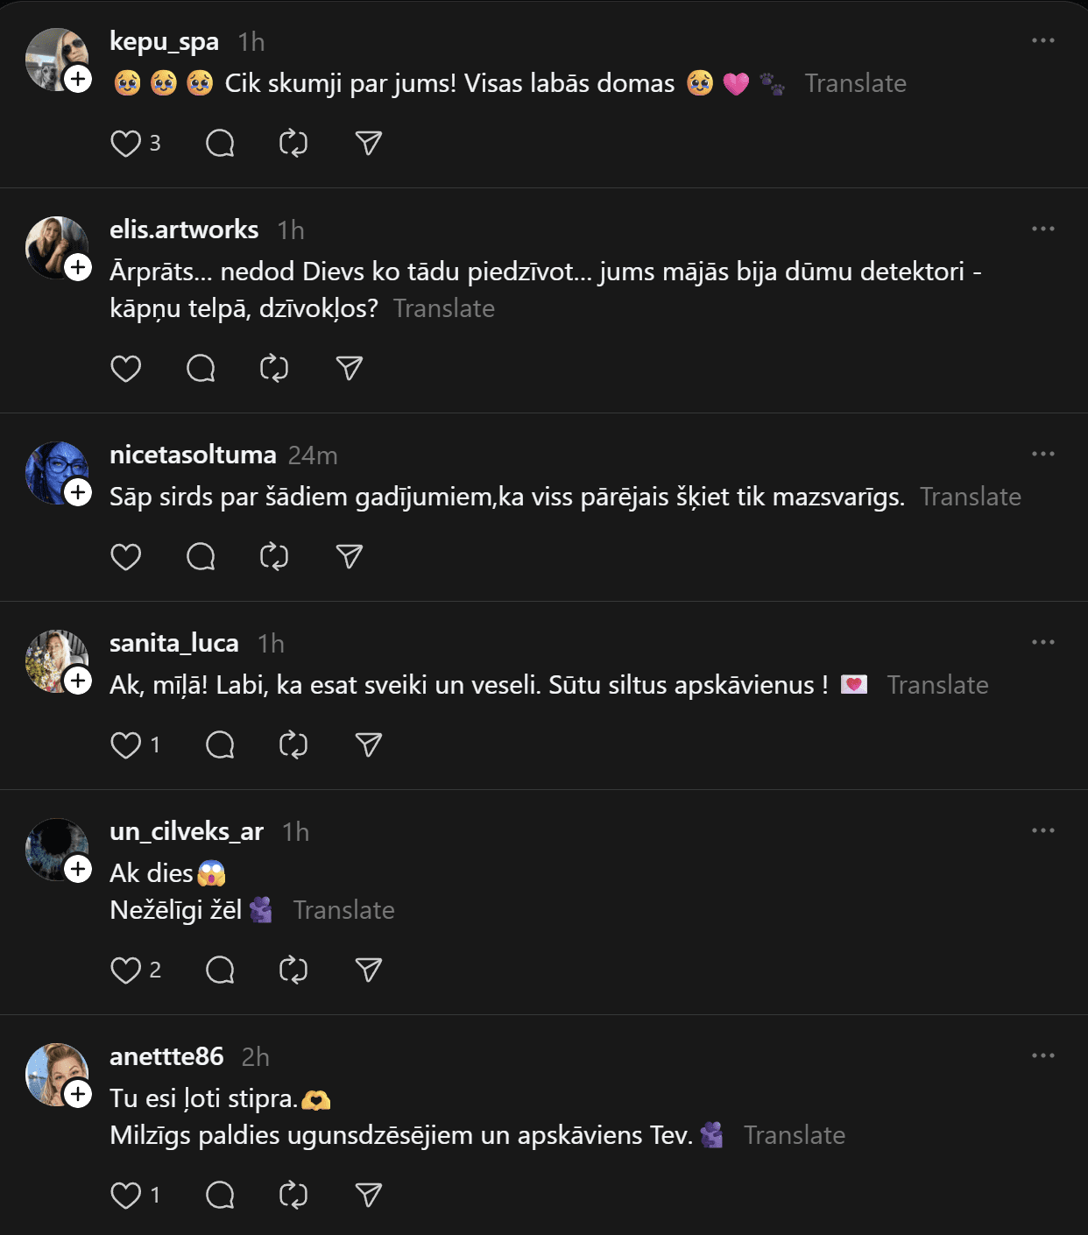1088x1235 pixels.
Task: Share kepu_spa's comment via send icon
Action: pos(369,144)
